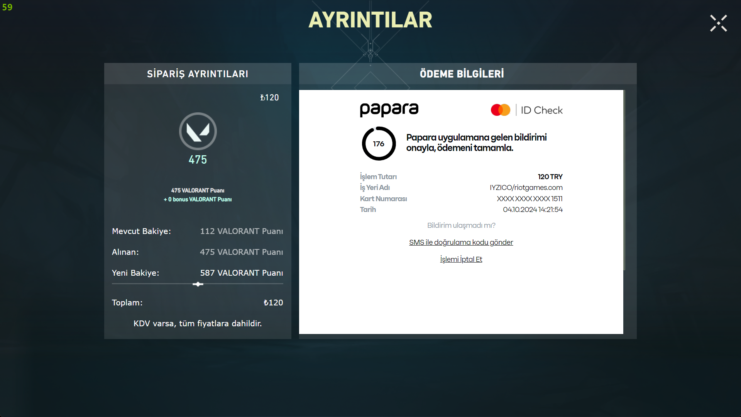This screenshot has height=417, width=741.
Task: Click the Yeni Bakiye 587 VALORANT Puanı value
Action: pyautogui.click(x=241, y=273)
